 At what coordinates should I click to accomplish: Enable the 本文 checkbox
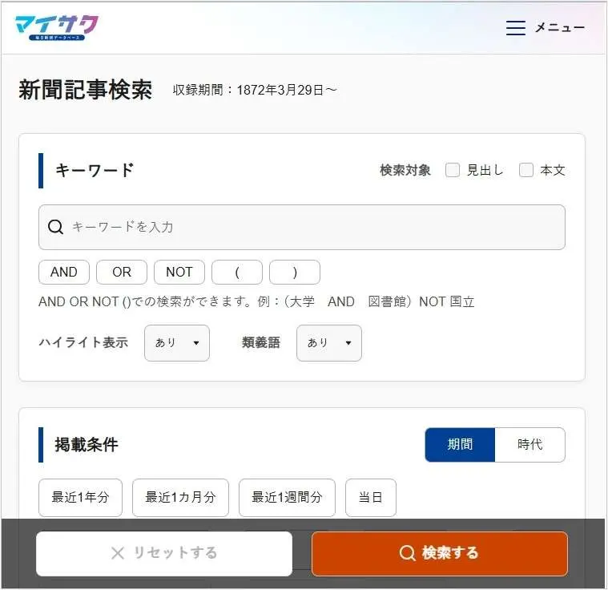coord(526,170)
